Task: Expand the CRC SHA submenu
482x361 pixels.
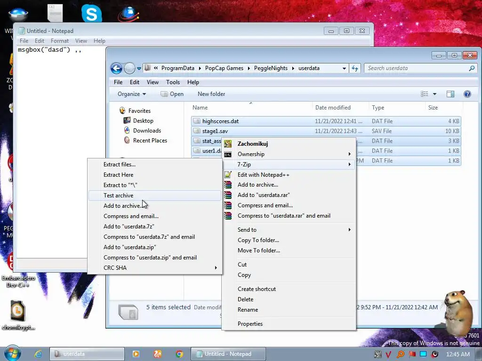Action: click(154, 267)
